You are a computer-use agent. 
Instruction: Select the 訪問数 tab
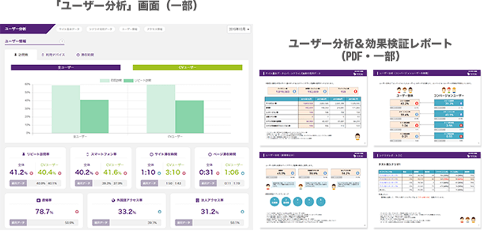coord(21,55)
